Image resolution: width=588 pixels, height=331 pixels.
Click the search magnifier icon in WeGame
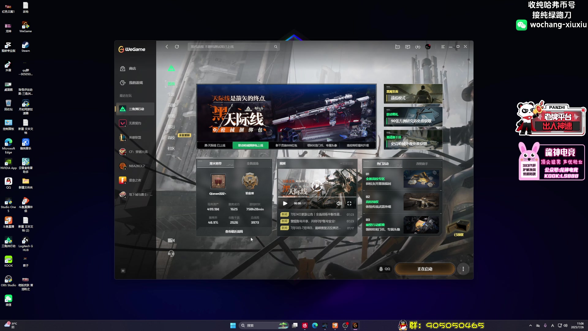point(276,47)
